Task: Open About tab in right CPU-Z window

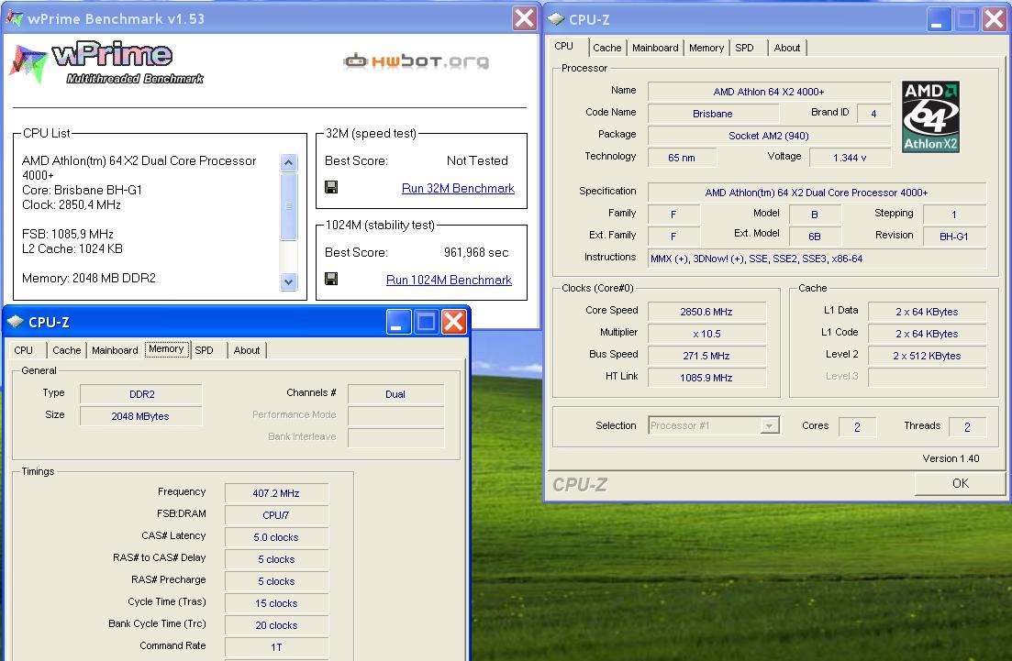Action: [x=786, y=48]
